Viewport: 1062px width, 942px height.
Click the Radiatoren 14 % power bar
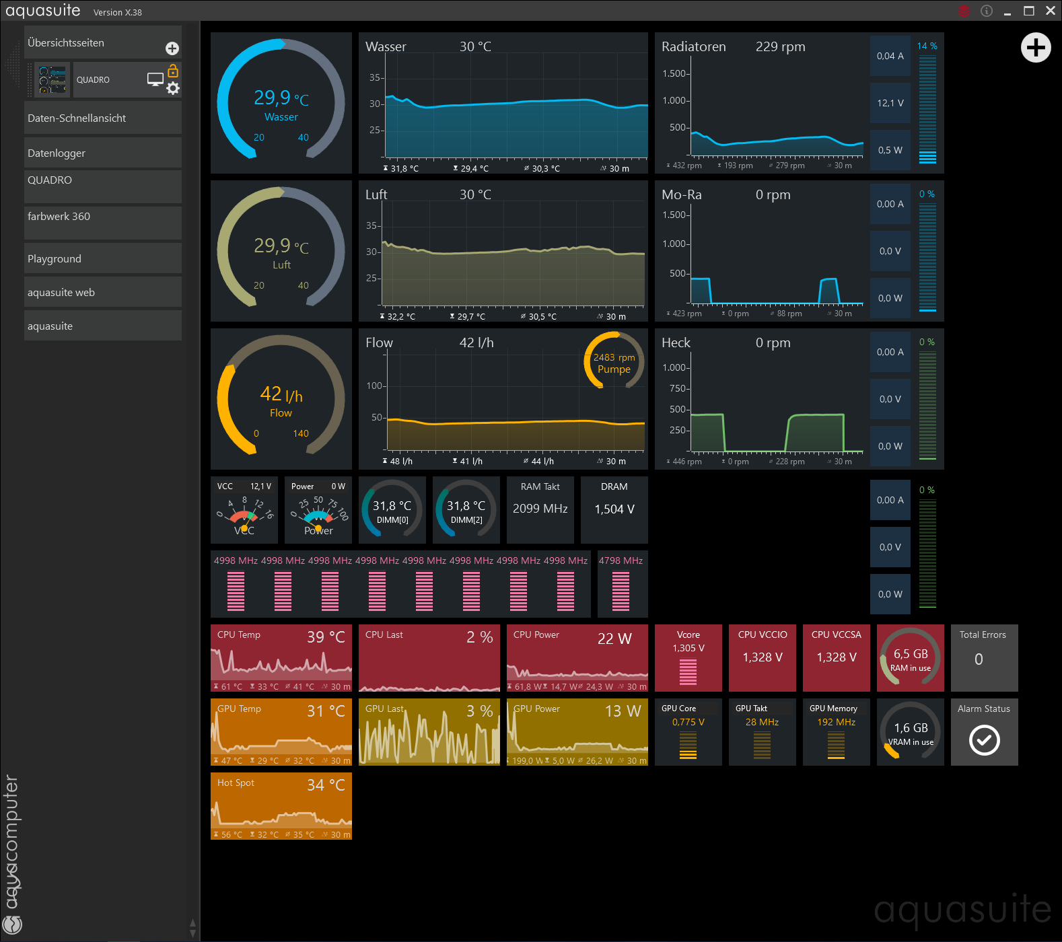pos(927,109)
